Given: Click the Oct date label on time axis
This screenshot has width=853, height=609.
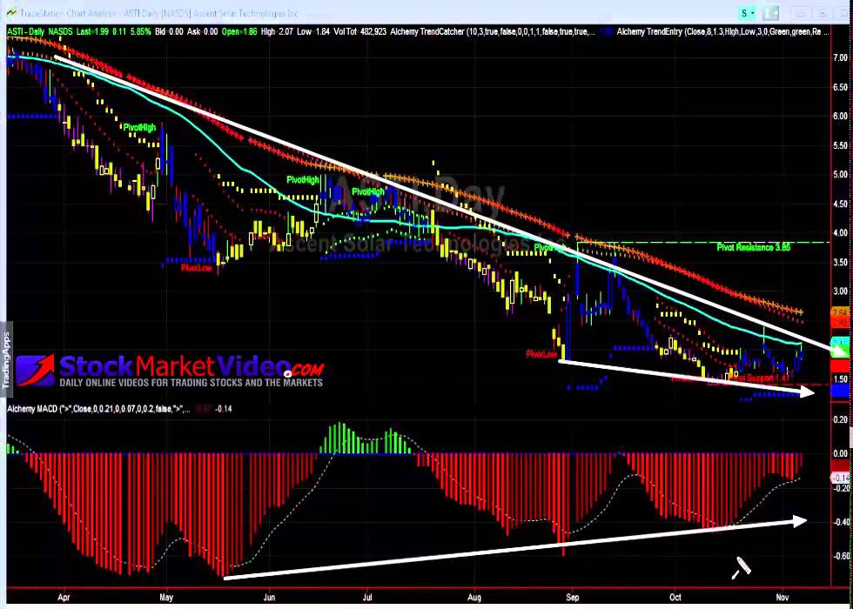Looking at the screenshot, I should click(675, 597).
